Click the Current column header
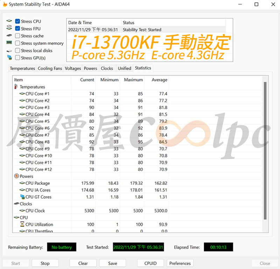The image size is (280, 269). (83, 80)
